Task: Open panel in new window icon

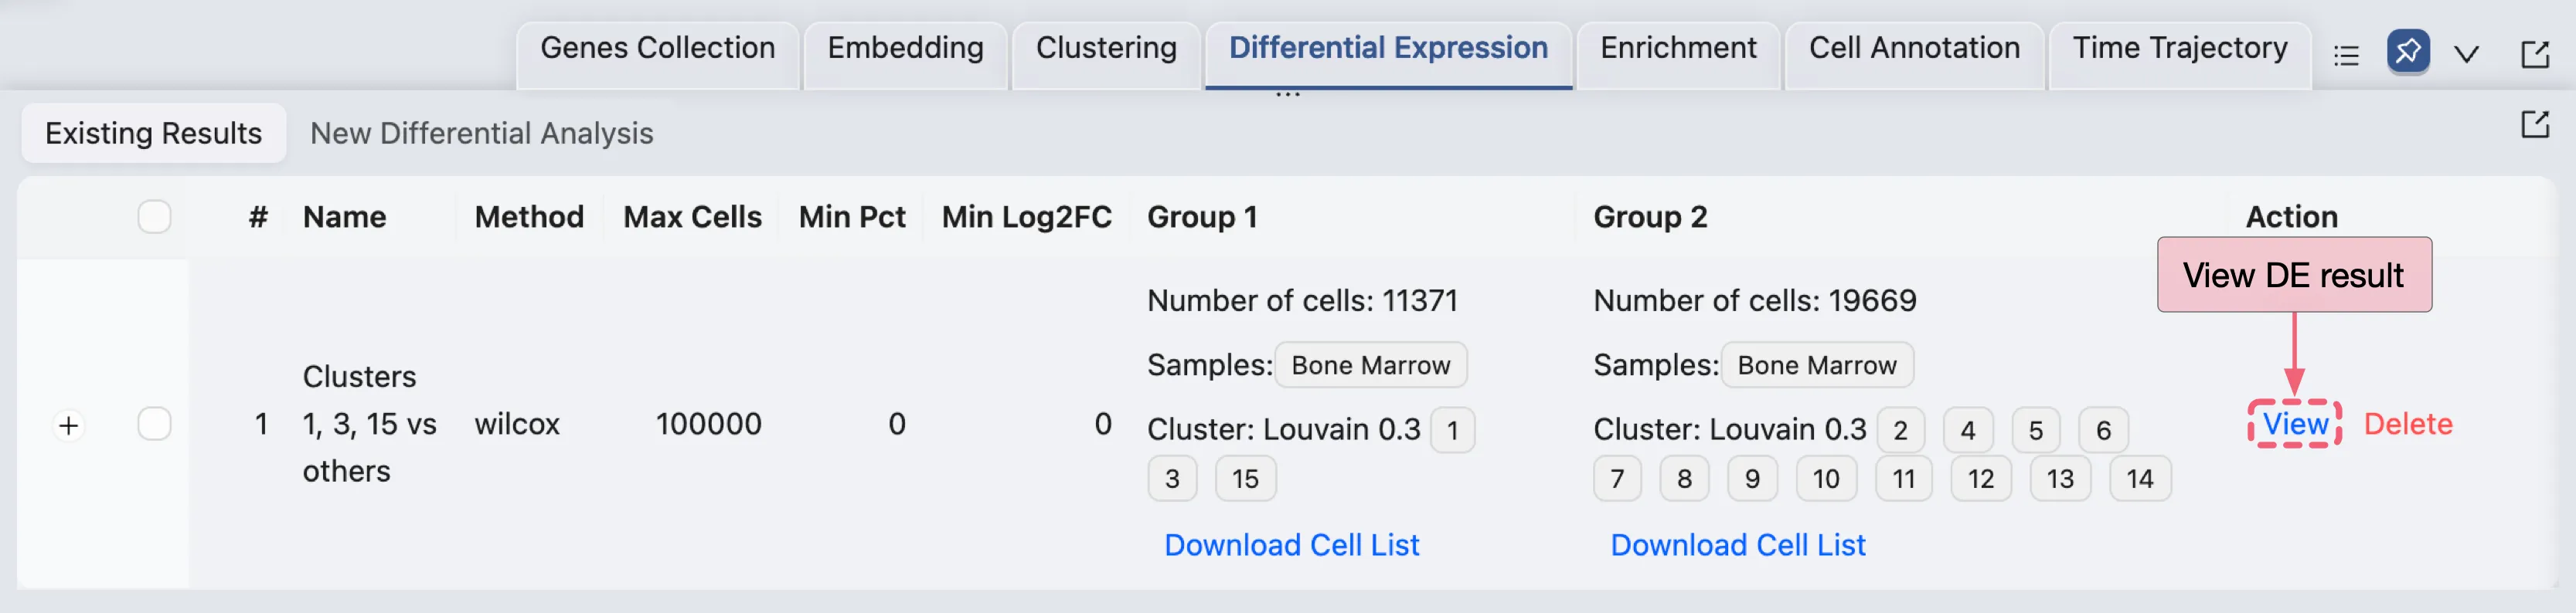Action: tap(2534, 54)
